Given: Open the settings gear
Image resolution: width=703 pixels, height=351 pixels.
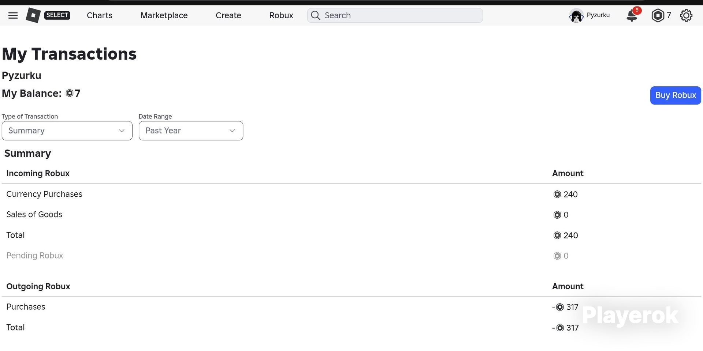Looking at the screenshot, I should coord(686,15).
